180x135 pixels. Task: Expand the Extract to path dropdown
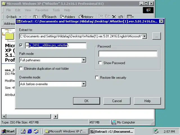point(145,36)
